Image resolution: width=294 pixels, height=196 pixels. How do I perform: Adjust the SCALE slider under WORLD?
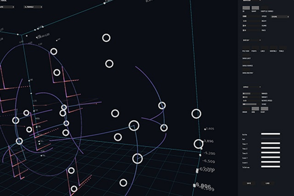coord(252,104)
